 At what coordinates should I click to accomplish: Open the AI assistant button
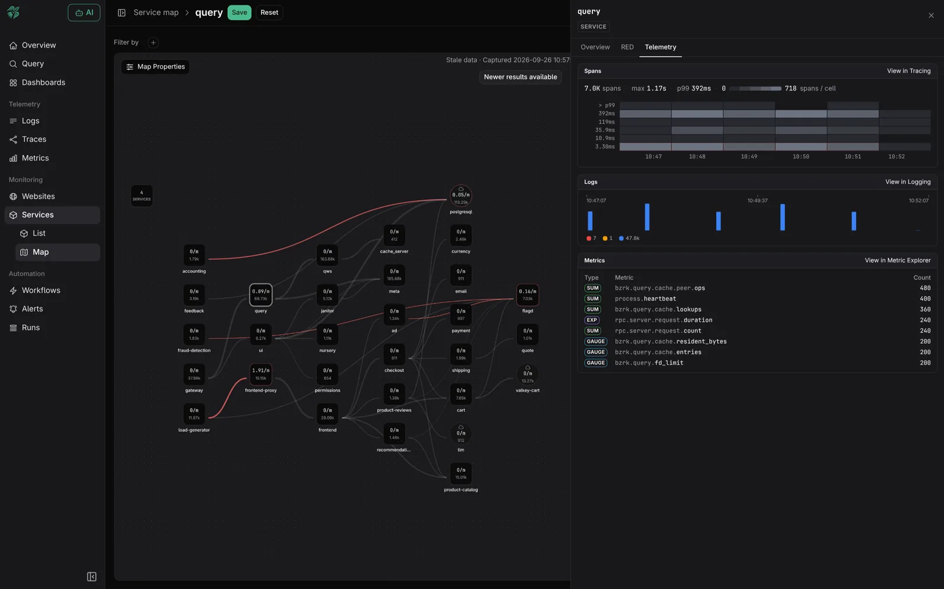pyautogui.click(x=84, y=12)
